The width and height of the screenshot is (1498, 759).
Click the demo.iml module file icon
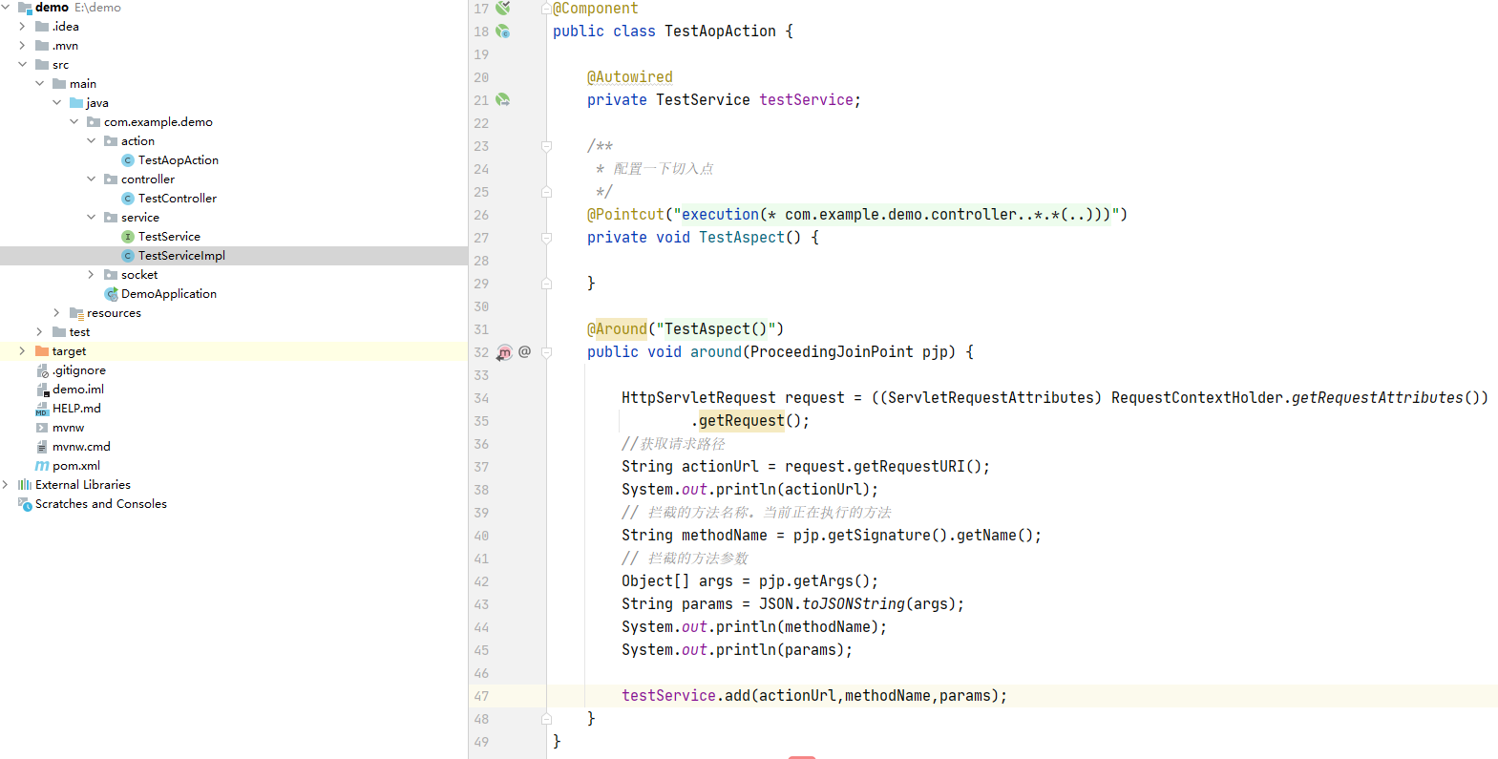point(42,390)
